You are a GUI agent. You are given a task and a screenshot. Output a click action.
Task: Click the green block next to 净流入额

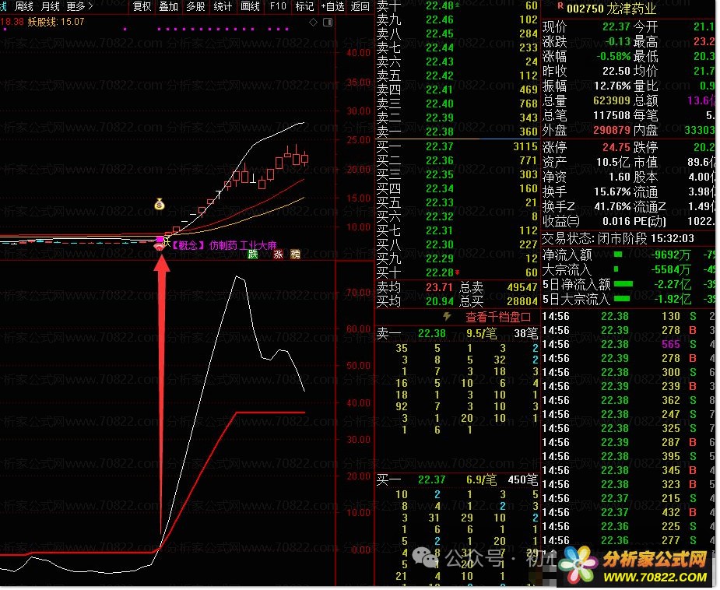pos(618,255)
